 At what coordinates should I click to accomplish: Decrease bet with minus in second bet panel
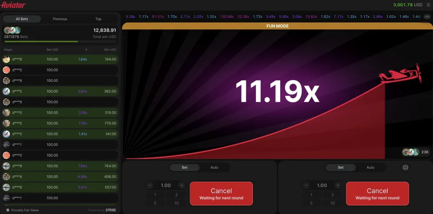pos(306,185)
